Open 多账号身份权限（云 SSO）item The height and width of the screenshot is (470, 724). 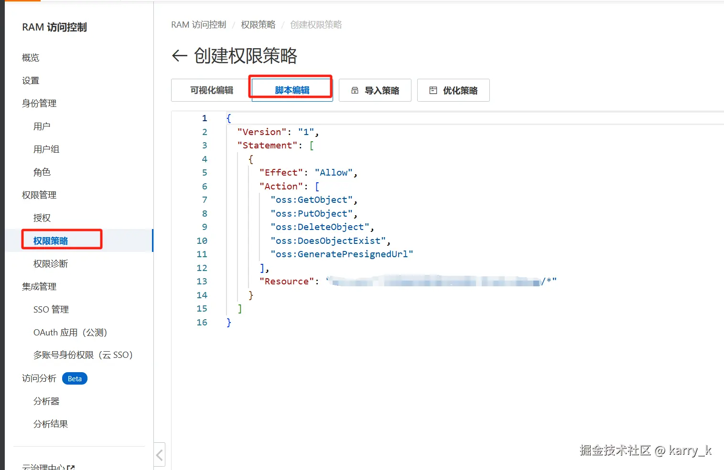point(83,355)
